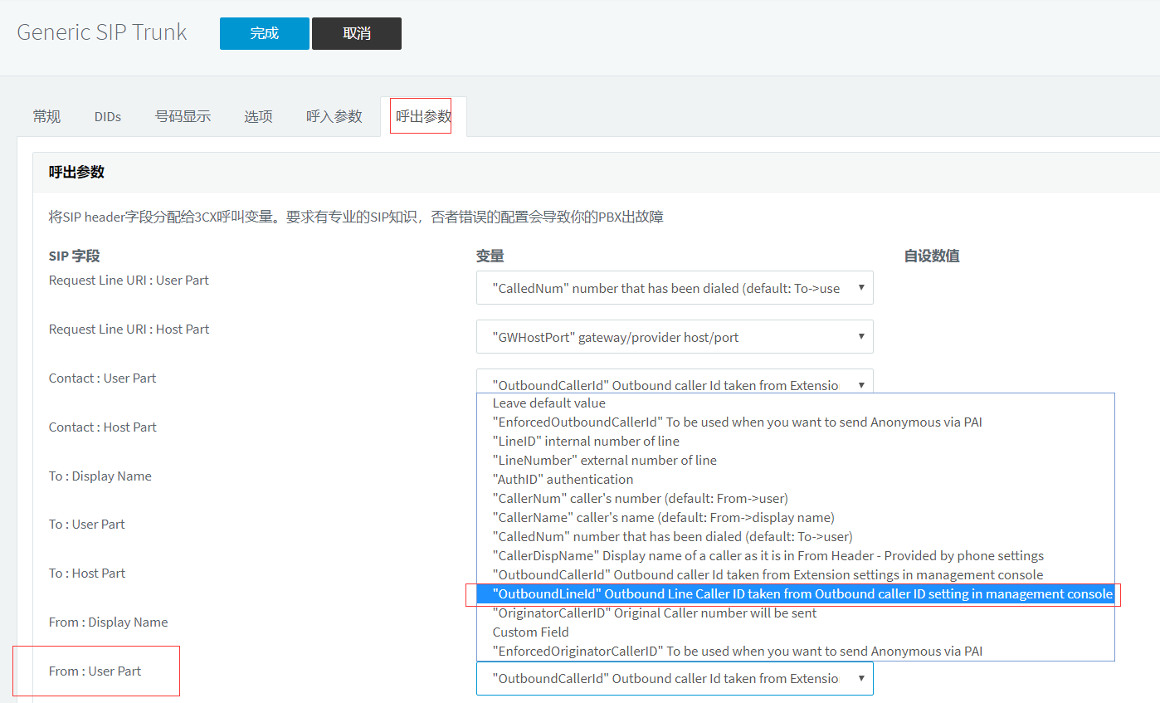The image size is (1160, 703).
Task: Click the 完成 (Finish) button
Action: [x=264, y=33]
